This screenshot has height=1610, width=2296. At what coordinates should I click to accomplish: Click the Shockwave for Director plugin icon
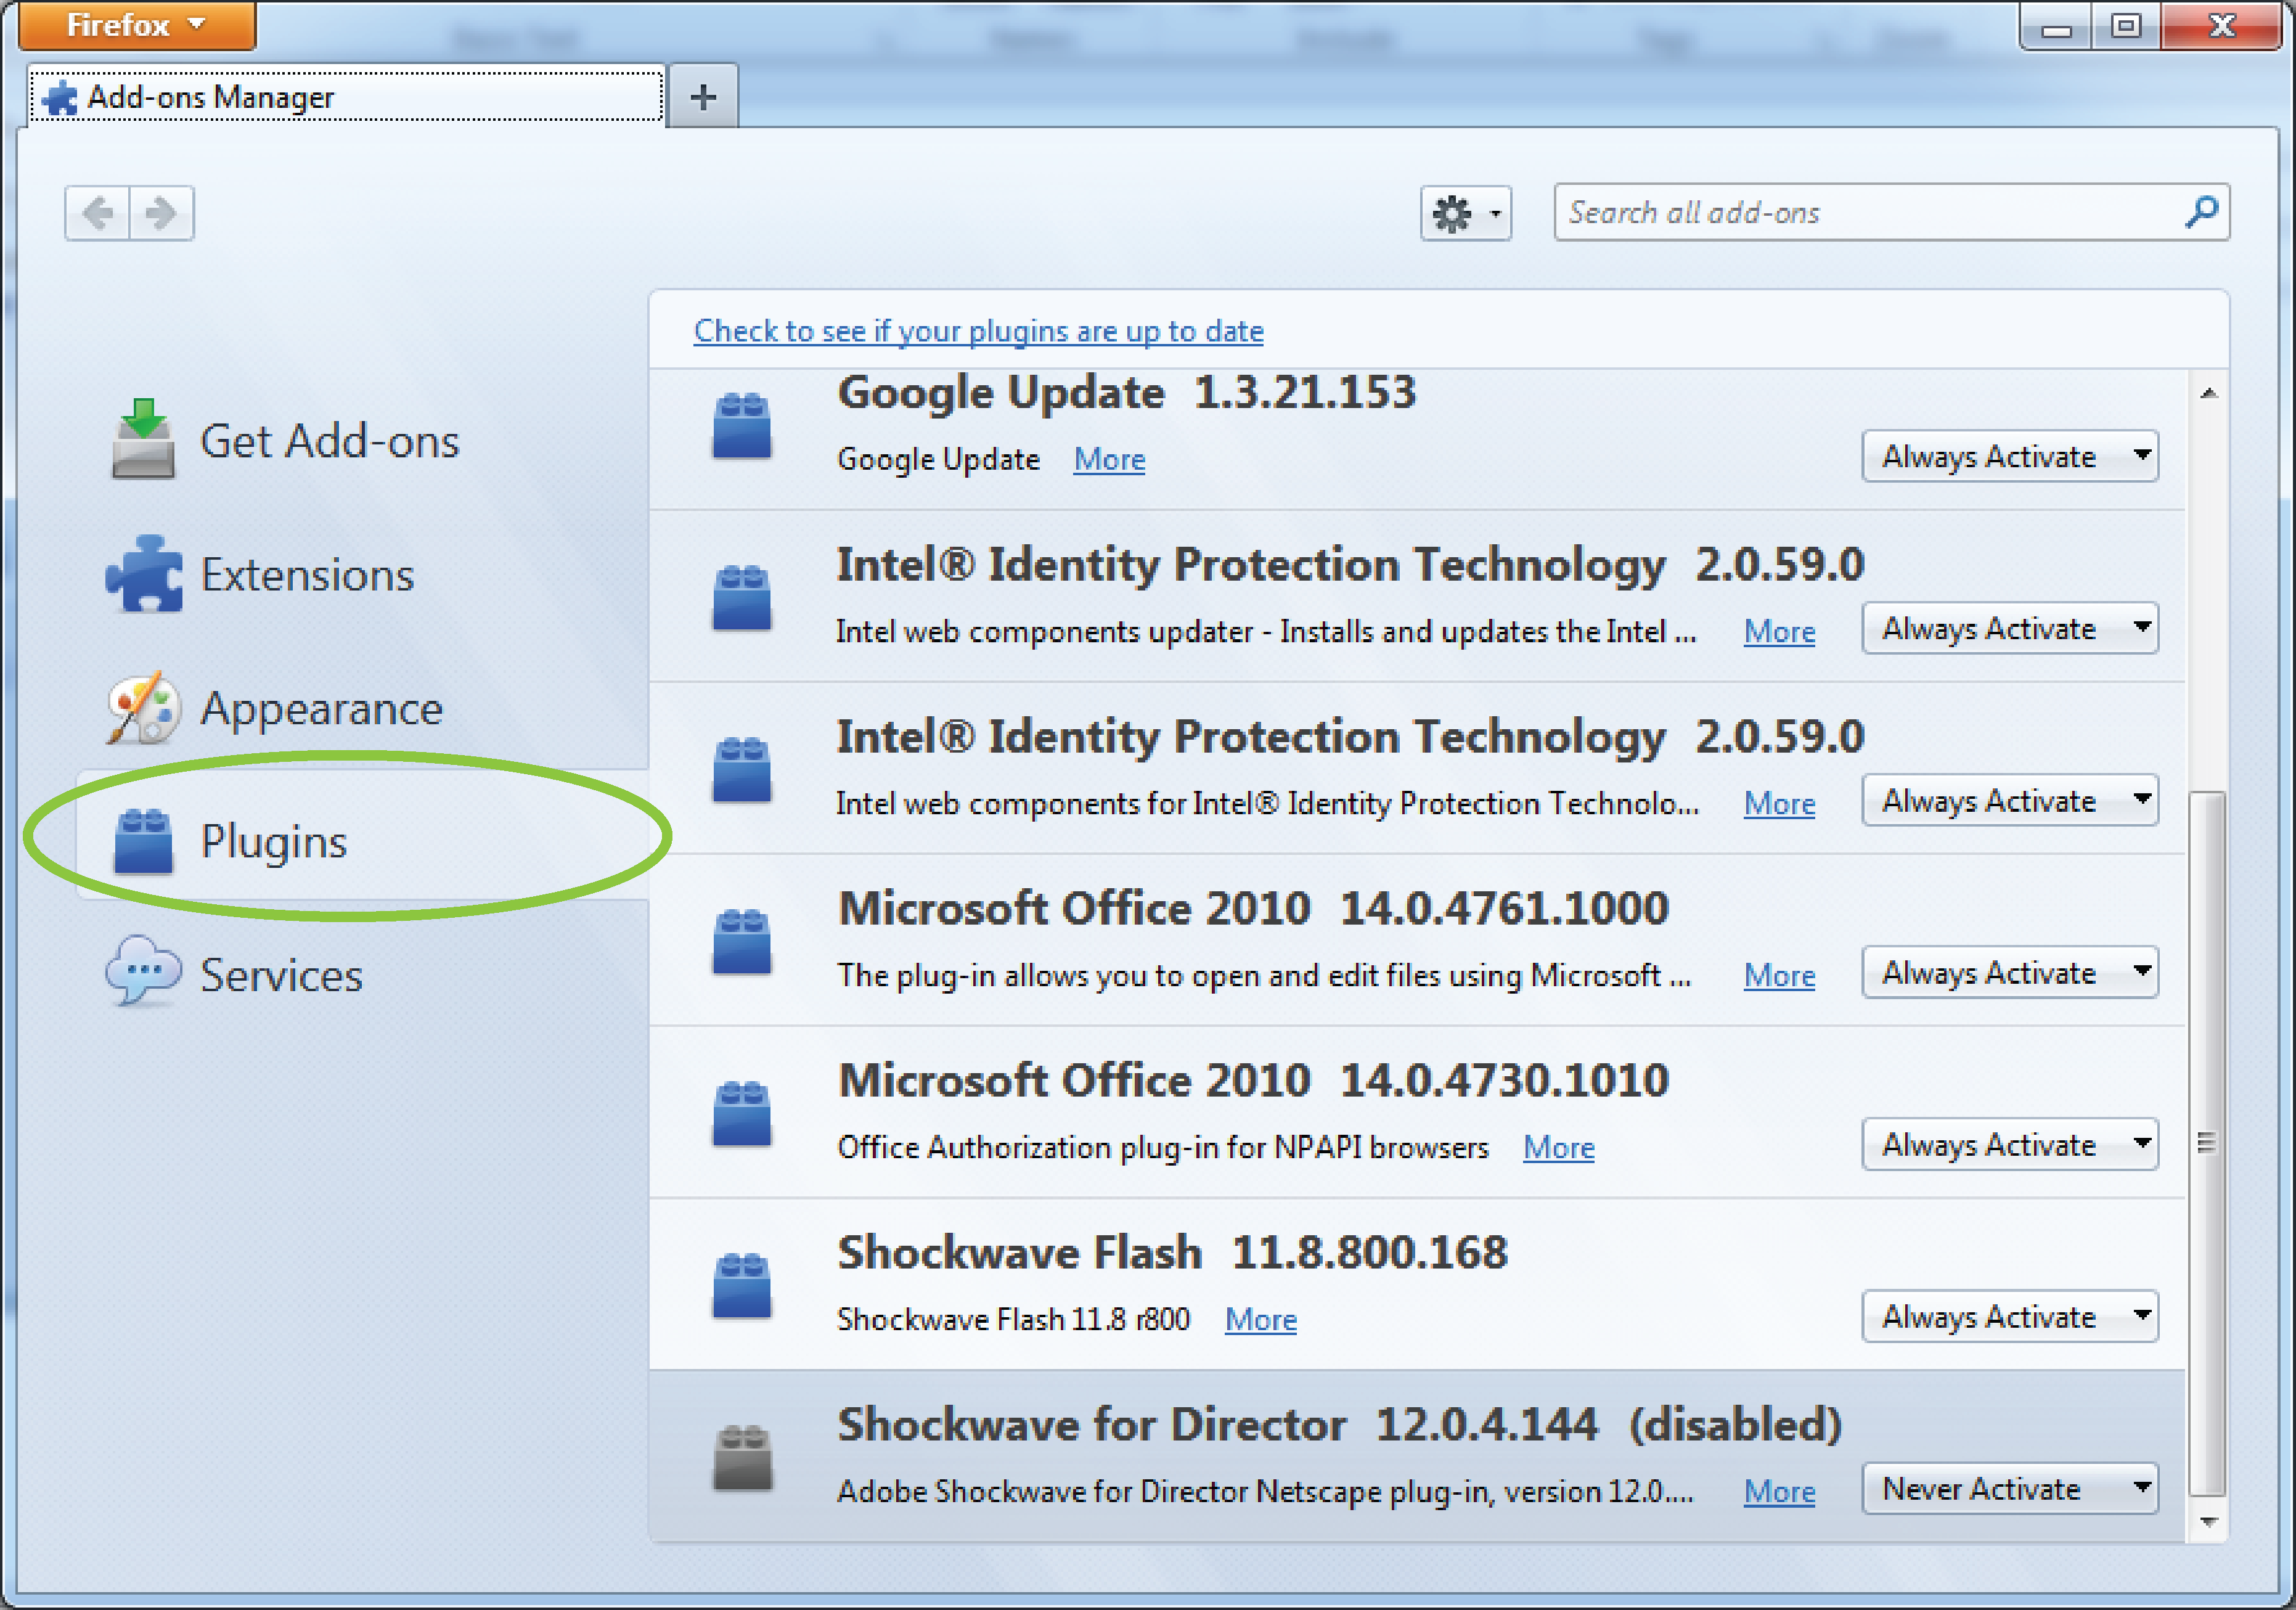[742, 1457]
